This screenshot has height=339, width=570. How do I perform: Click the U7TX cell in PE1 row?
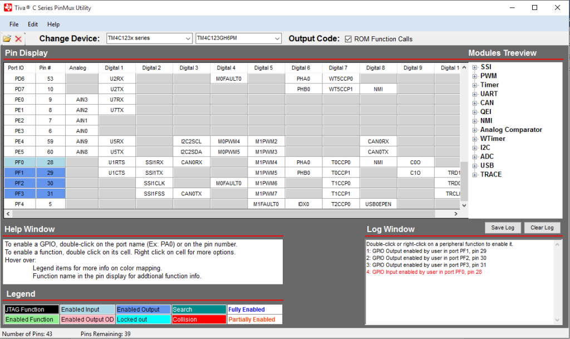(117, 110)
